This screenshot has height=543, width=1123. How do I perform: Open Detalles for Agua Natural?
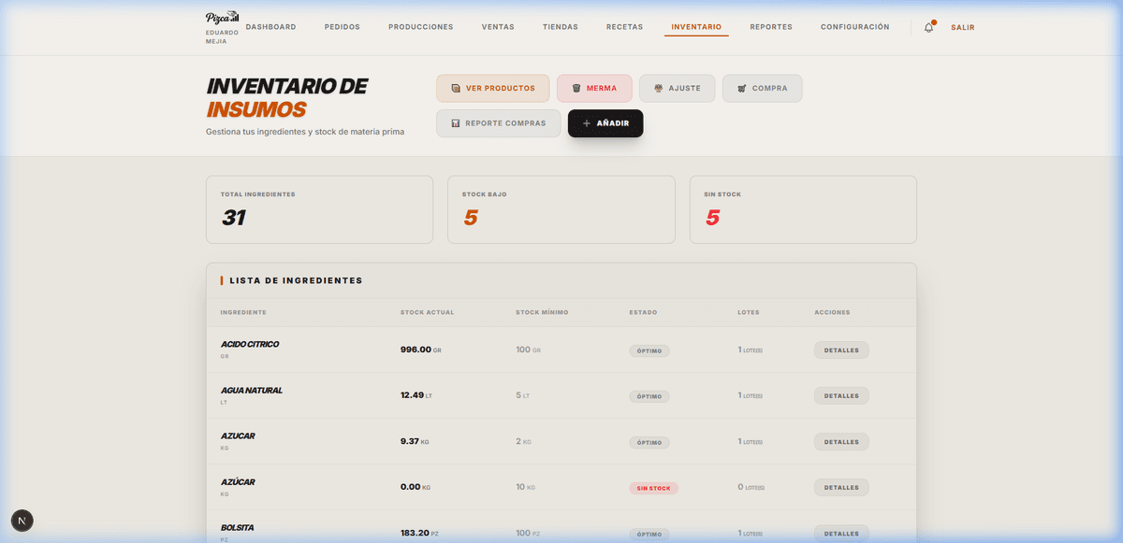coord(840,395)
